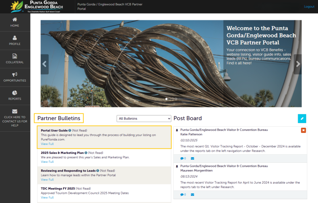Click the VCB Partner Portal header title
The width and height of the screenshot is (318, 203).
(x=110, y=6)
